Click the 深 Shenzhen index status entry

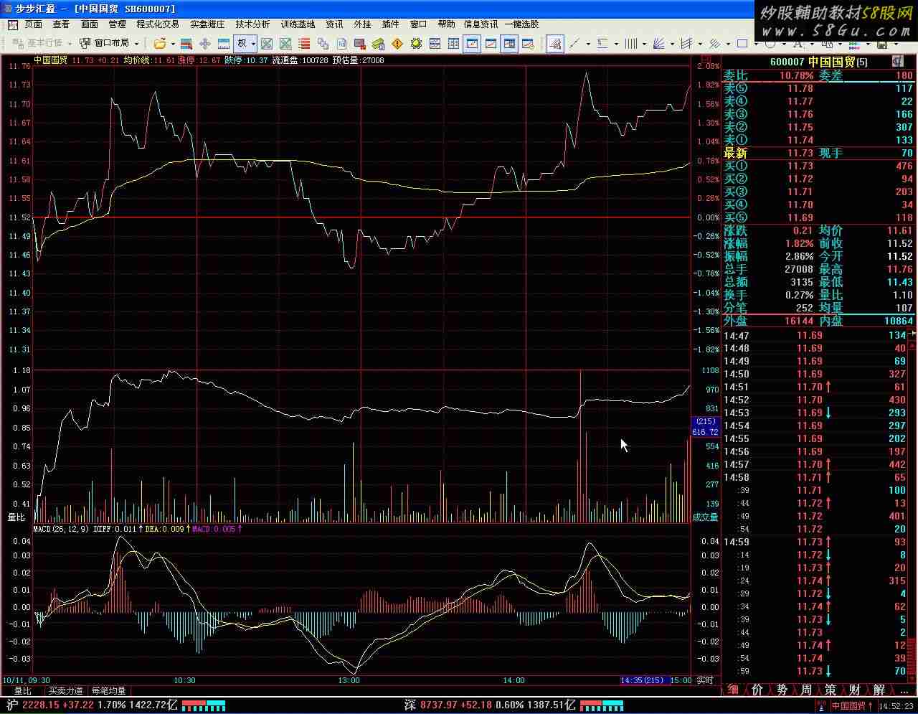[x=489, y=705]
